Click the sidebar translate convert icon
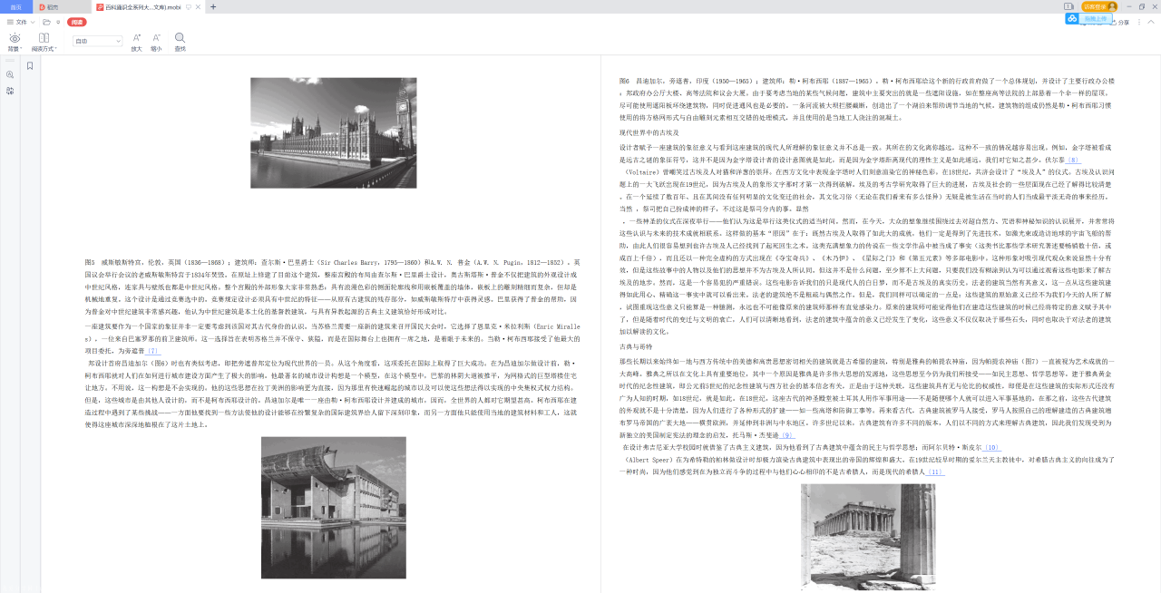 [10, 91]
